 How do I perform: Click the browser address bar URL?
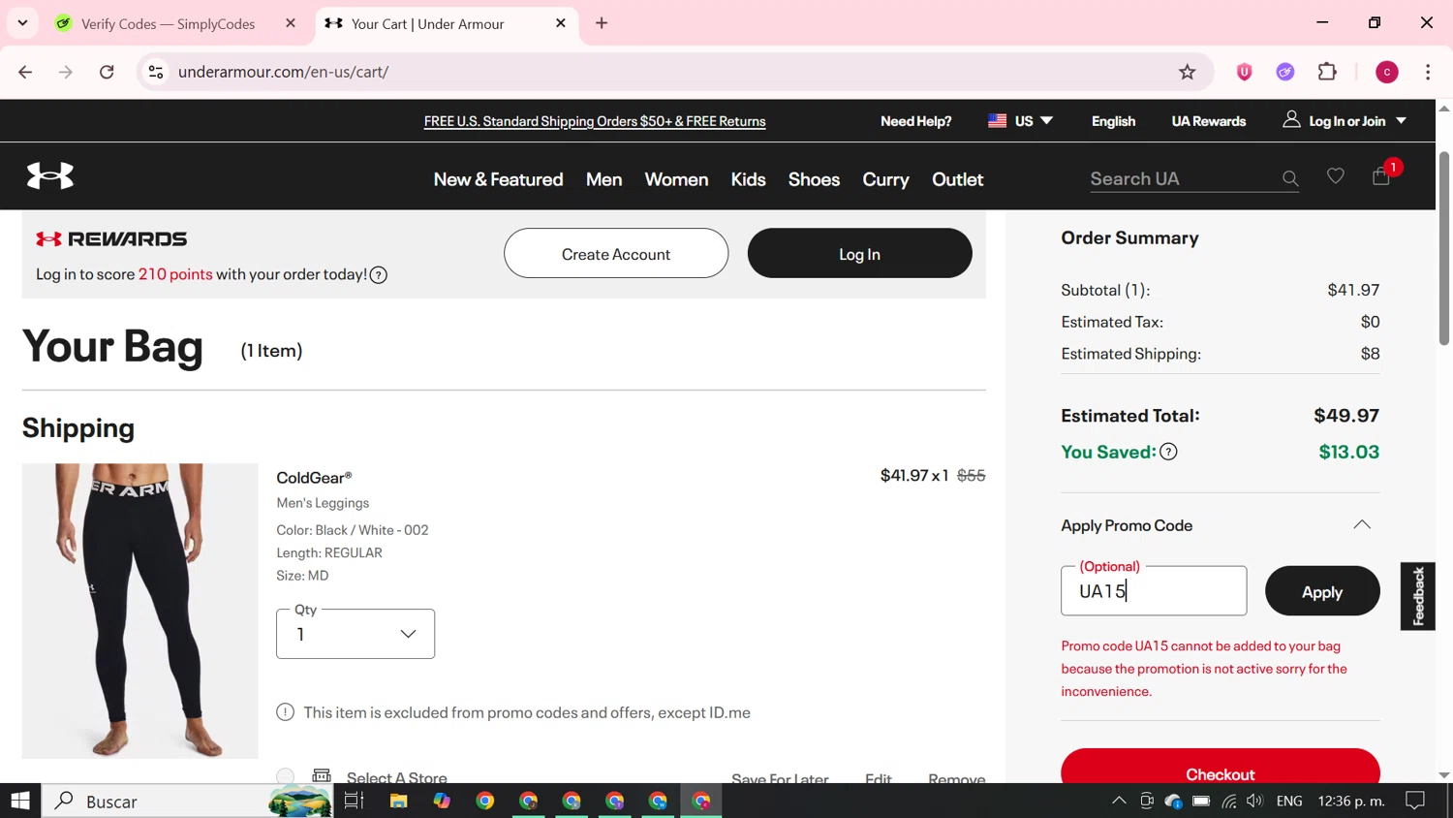(x=284, y=72)
